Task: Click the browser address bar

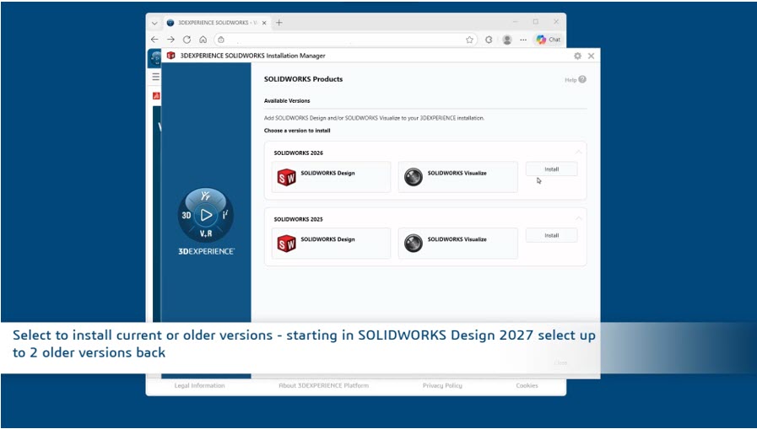Action: [x=338, y=40]
